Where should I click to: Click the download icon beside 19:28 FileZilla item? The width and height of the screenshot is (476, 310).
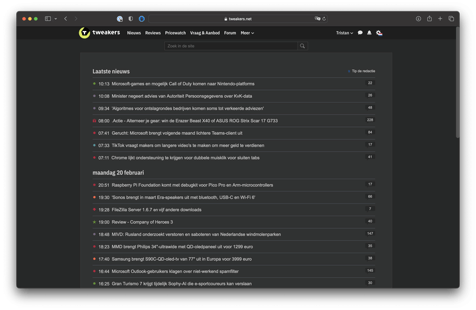click(94, 209)
